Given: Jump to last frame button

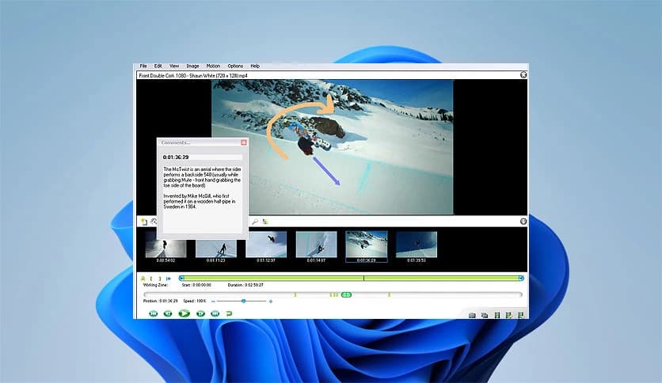Looking at the screenshot, I should point(215,313).
